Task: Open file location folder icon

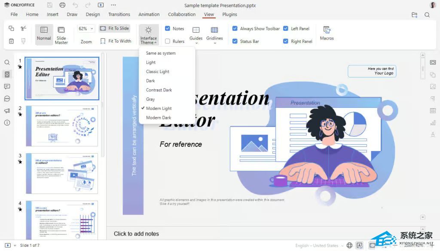Action: (415, 15)
